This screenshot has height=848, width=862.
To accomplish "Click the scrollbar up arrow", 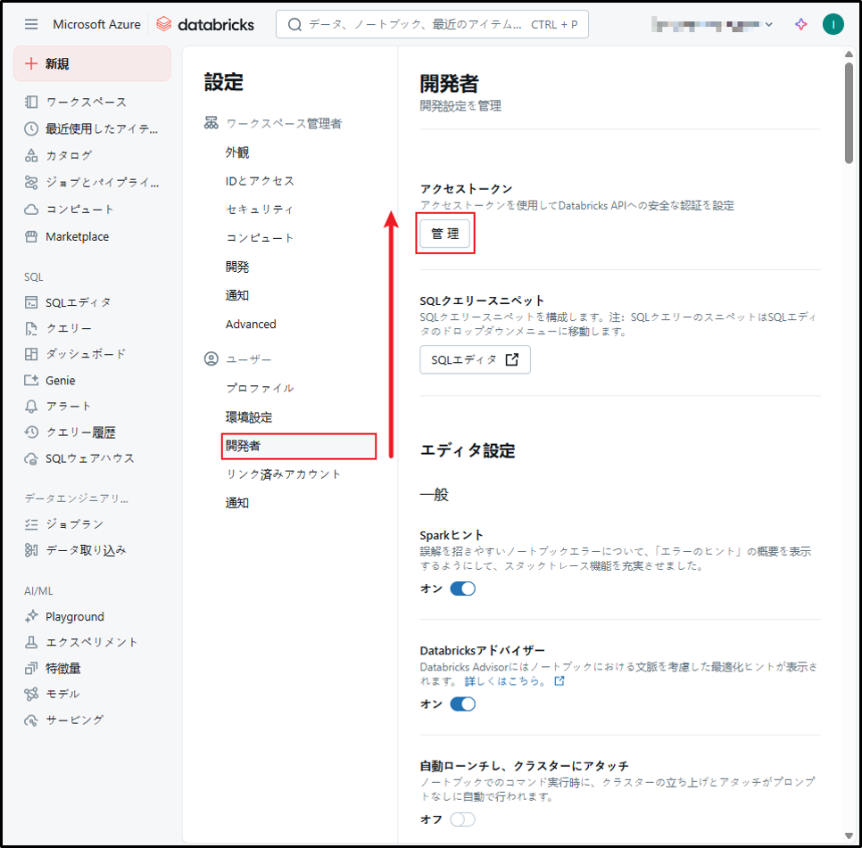I will click(x=849, y=54).
